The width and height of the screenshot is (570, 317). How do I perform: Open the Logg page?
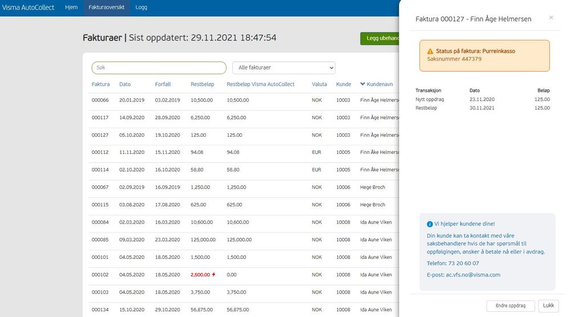pyautogui.click(x=141, y=7)
